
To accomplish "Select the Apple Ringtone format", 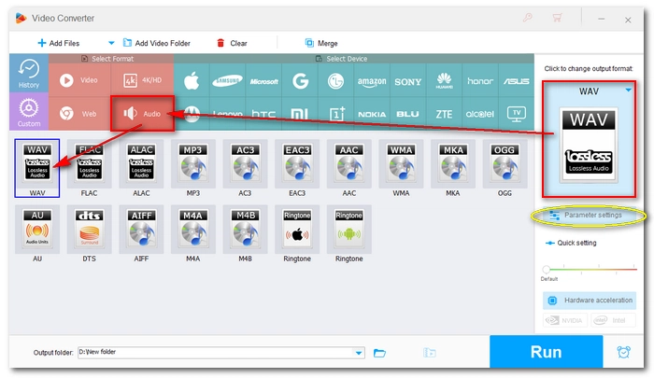I will coord(297,230).
